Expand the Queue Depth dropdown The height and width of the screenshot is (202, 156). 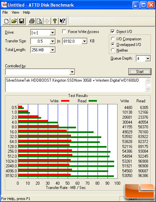click(x=148, y=59)
